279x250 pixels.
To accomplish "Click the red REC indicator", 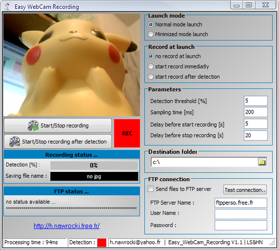I will 127,133.
